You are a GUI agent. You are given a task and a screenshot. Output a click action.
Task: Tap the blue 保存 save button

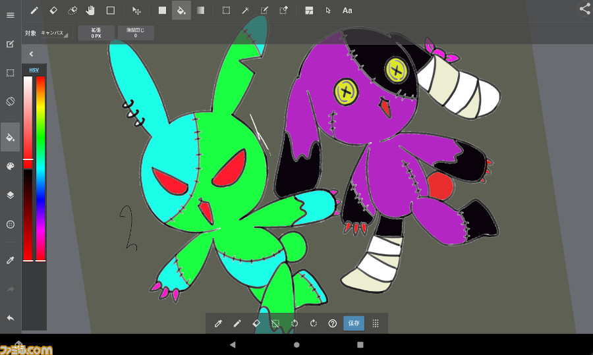coord(354,323)
